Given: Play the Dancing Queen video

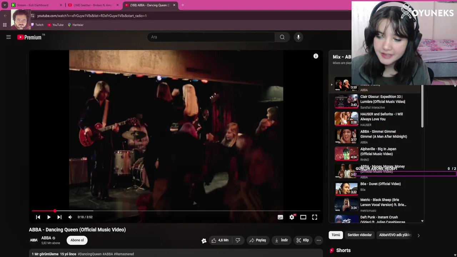Looking at the screenshot, I should (49, 217).
